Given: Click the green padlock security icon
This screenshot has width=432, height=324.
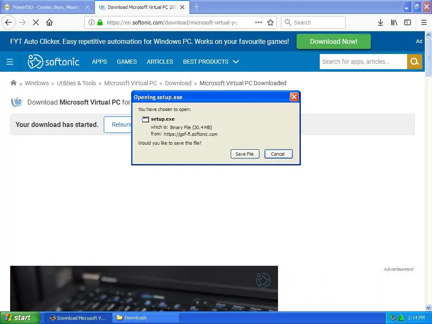Looking at the screenshot, I should [x=100, y=23].
